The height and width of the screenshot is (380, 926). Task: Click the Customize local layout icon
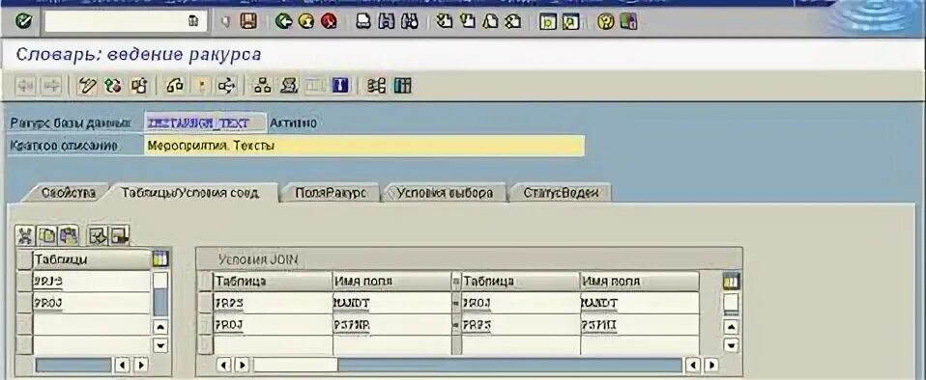pos(628,22)
